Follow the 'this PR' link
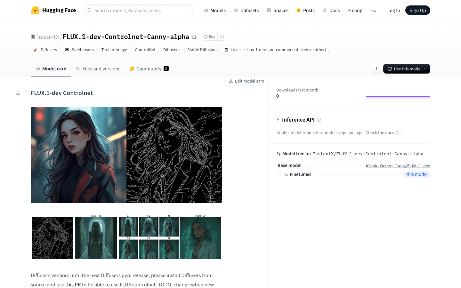The width and height of the screenshot is (461, 288). 73,284
